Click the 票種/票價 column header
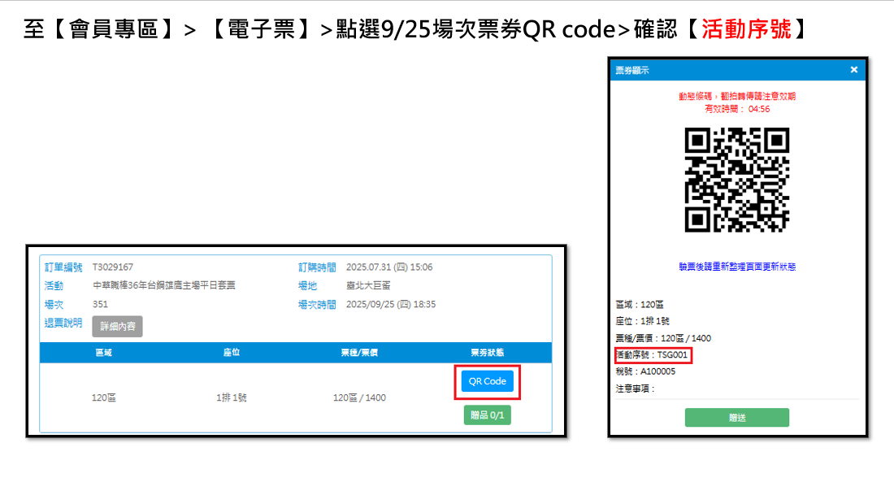Screen dimensions: 894x482 pos(359,353)
